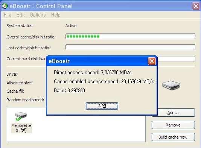Click the Drive: label
Screen dimensions: 201x148
(x=12, y=74)
